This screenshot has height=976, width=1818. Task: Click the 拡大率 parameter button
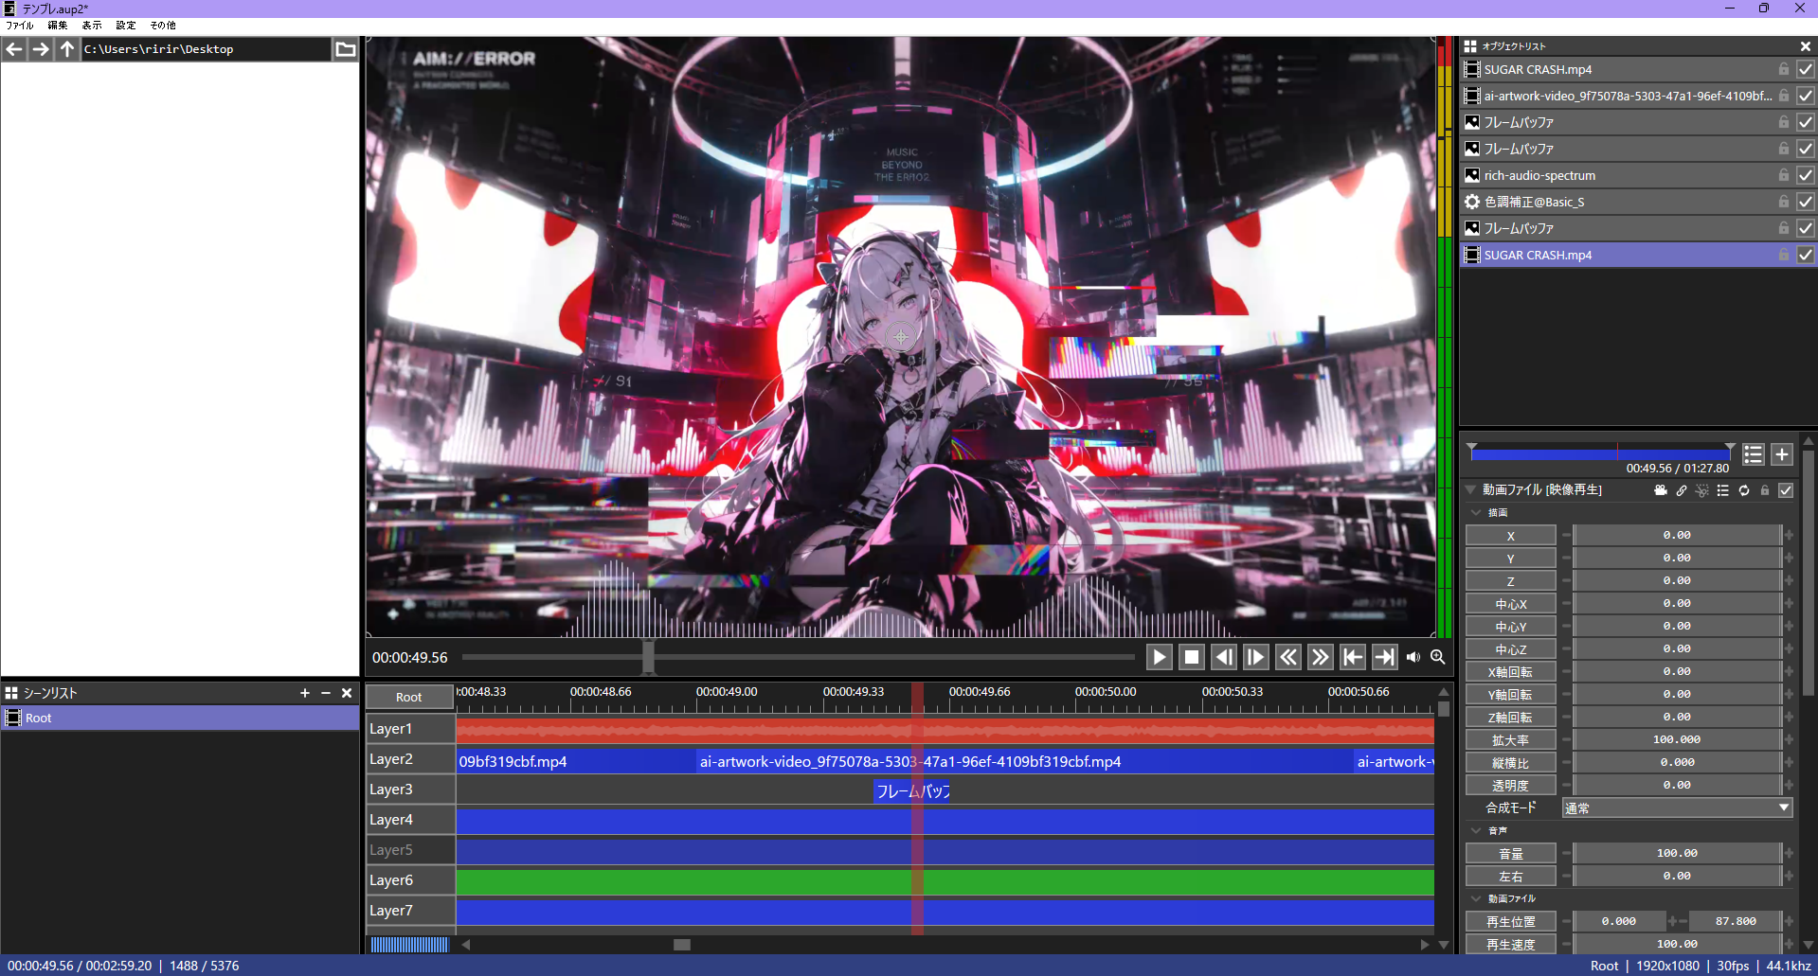pos(1510,739)
